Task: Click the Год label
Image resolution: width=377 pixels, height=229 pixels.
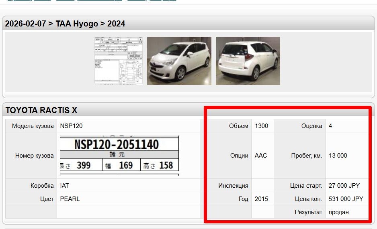Action: click(x=243, y=199)
